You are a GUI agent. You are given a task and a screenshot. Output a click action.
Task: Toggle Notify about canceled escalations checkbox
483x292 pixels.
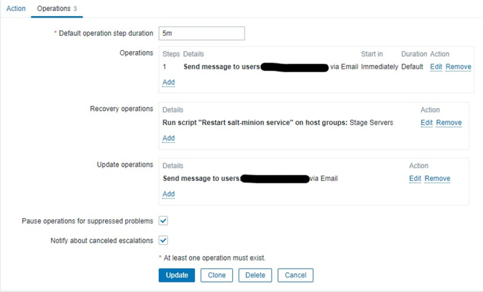[x=163, y=240]
